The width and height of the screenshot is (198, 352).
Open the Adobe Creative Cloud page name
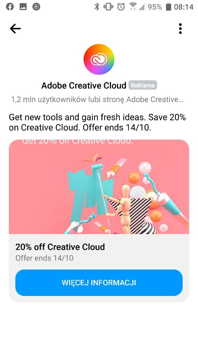[x=84, y=86]
